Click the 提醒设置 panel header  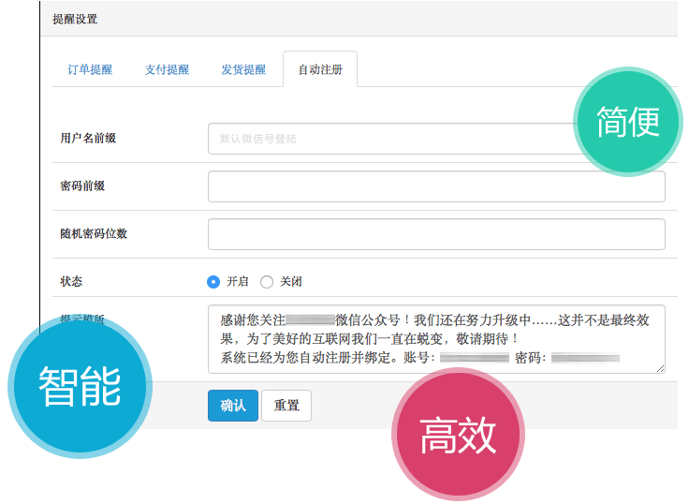click(75, 19)
